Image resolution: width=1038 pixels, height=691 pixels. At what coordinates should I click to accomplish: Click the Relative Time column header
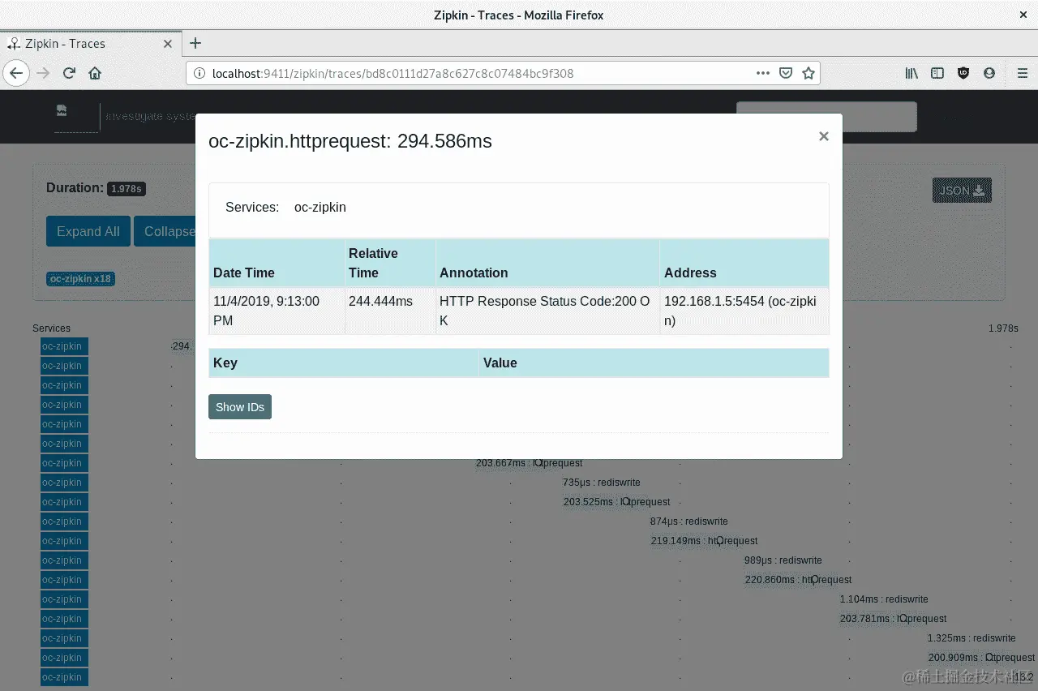pyautogui.click(x=390, y=263)
